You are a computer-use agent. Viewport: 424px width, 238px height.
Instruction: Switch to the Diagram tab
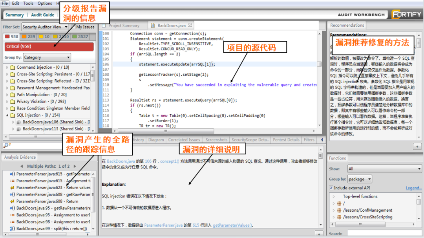156,140
